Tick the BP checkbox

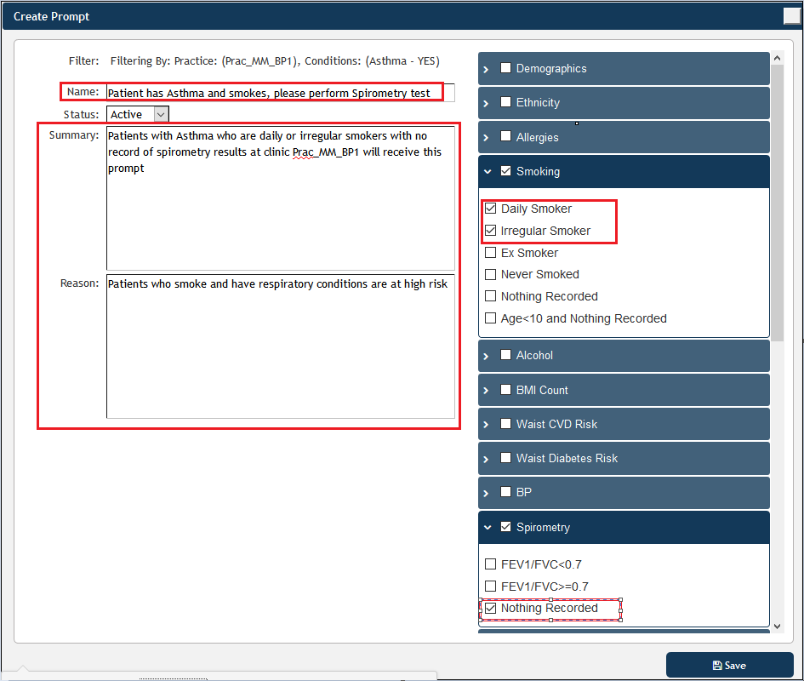point(505,492)
